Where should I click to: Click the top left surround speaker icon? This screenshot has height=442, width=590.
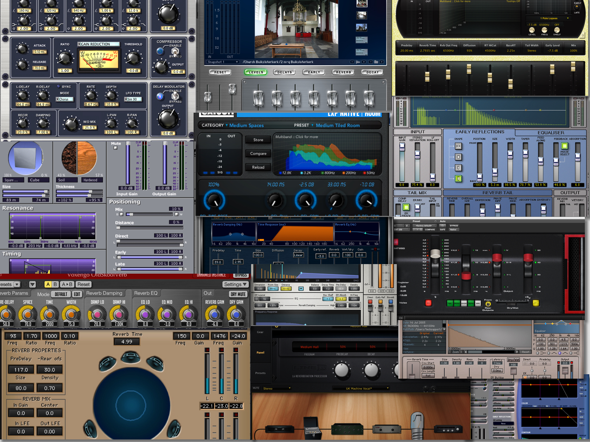[x=107, y=363]
